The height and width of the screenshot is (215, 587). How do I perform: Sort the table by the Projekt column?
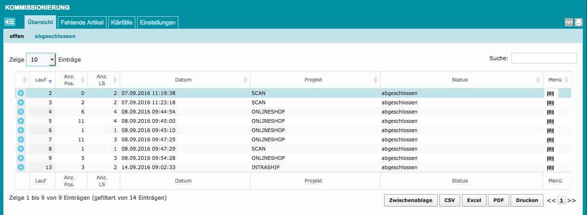pos(313,80)
